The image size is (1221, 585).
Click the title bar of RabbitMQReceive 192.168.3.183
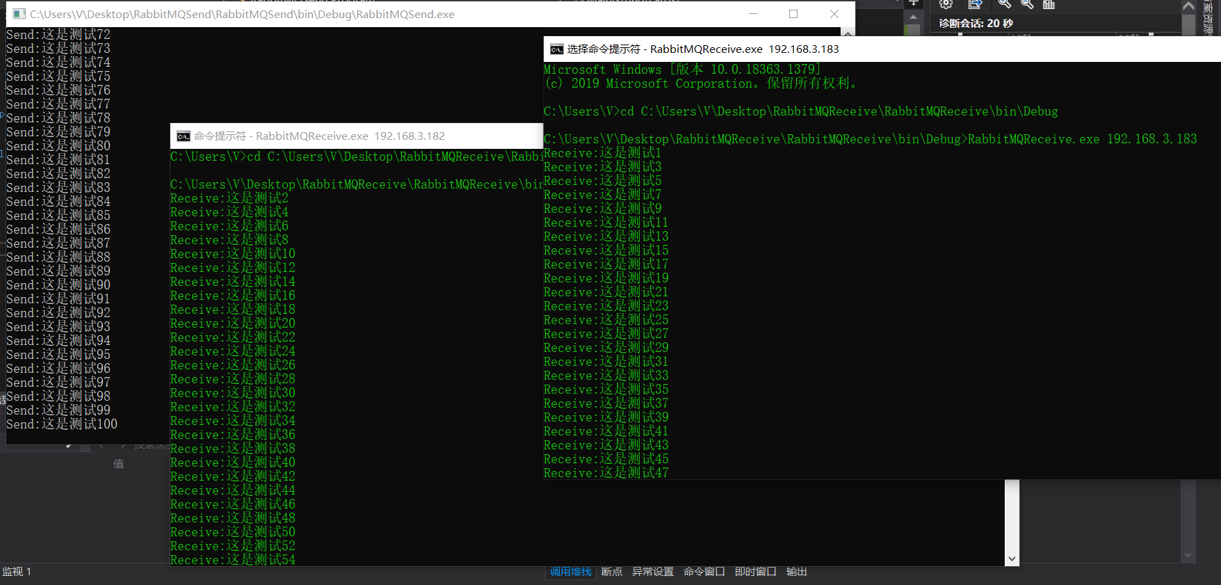(882, 49)
